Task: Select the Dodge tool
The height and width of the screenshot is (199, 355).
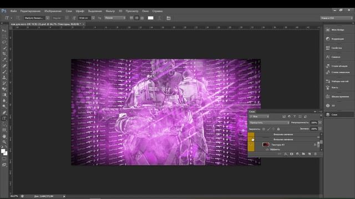Action: point(4,107)
